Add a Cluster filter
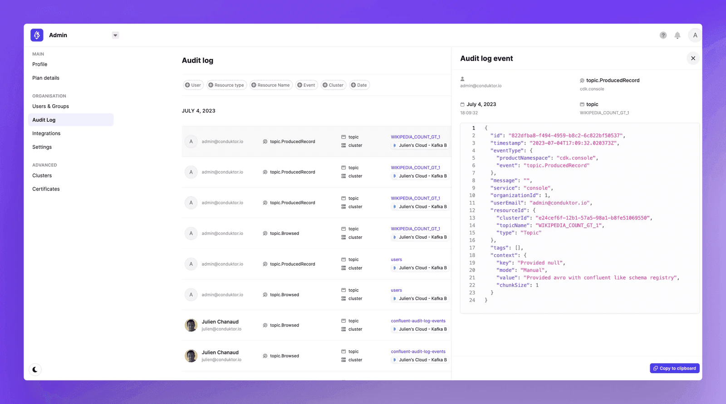 334,85
